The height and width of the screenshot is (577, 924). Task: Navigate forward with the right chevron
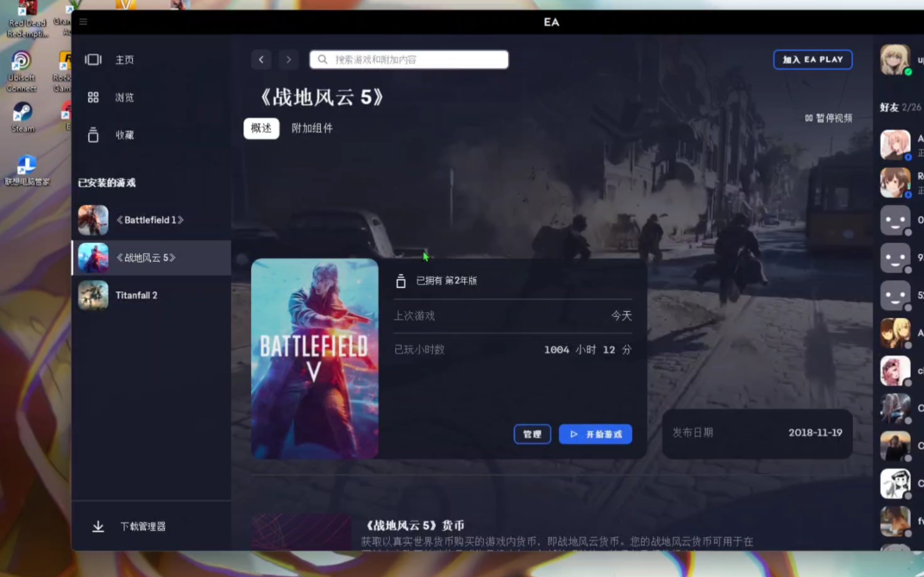(x=289, y=59)
